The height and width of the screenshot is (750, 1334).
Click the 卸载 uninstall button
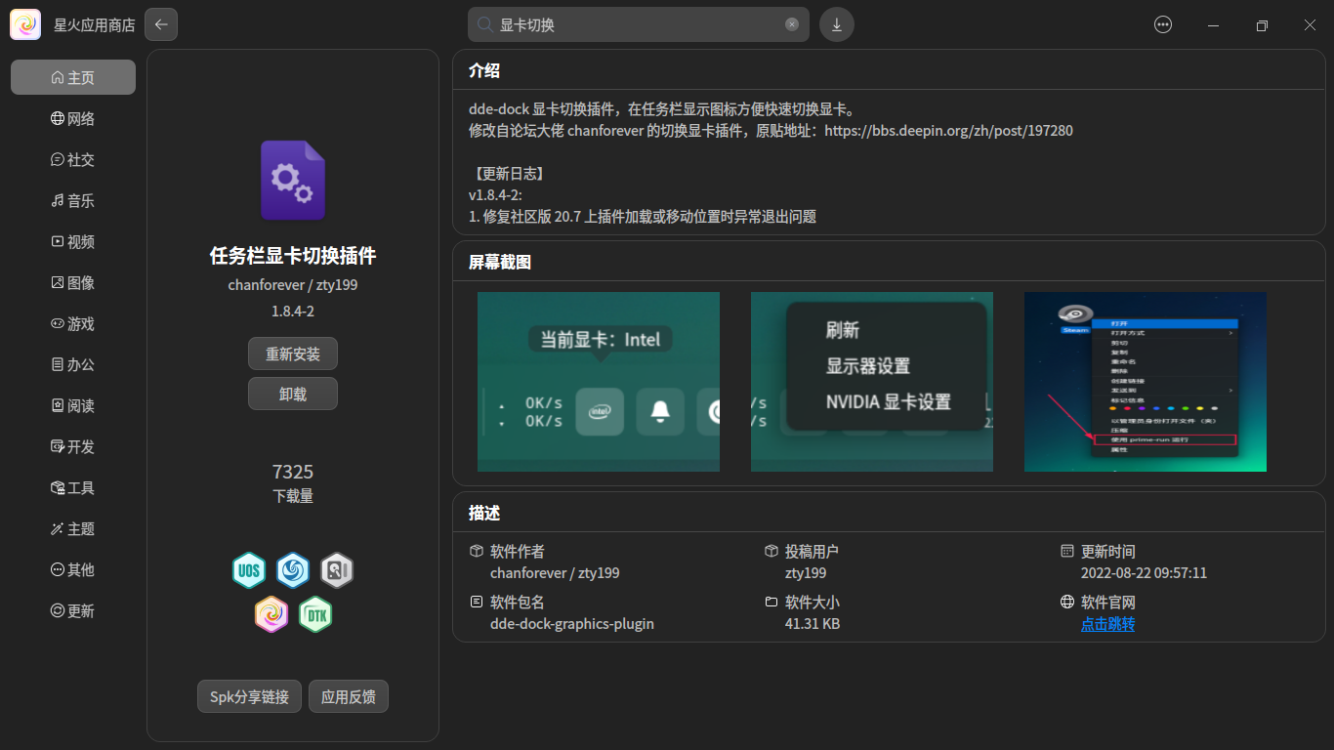293,394
